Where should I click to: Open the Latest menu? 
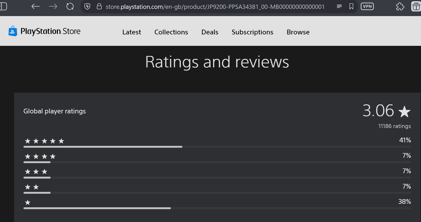[132, 32]
